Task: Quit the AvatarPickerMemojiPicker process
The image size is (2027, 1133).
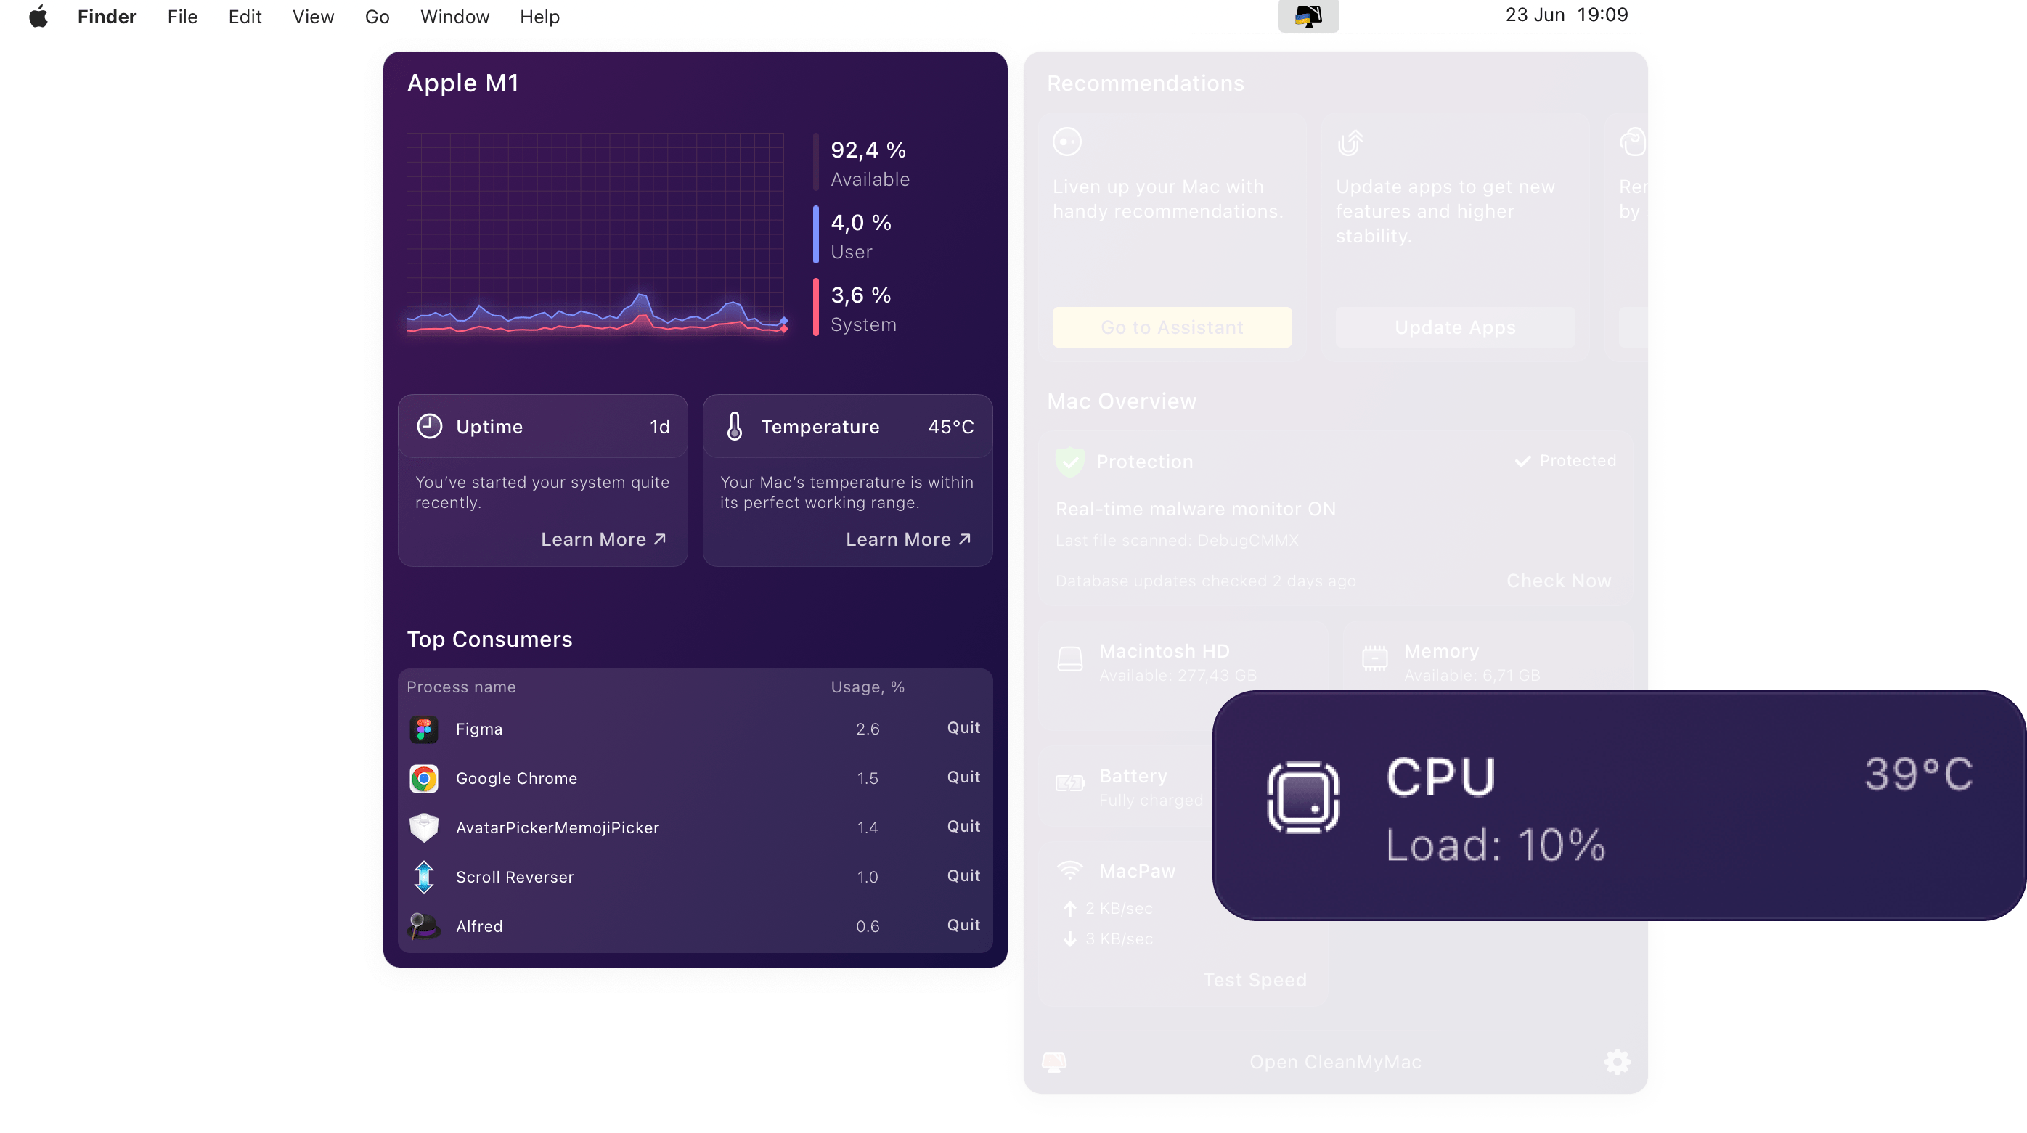Action: (x=963, y=826)
